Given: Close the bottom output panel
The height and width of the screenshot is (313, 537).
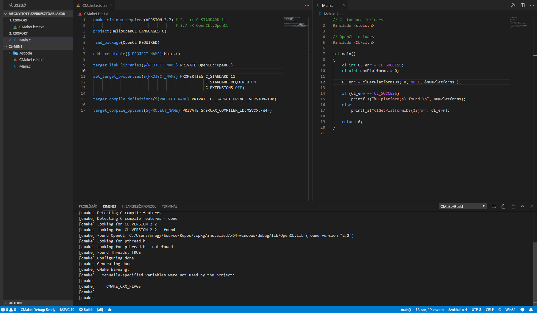Looking at the screenshot, I should [532, 206].
